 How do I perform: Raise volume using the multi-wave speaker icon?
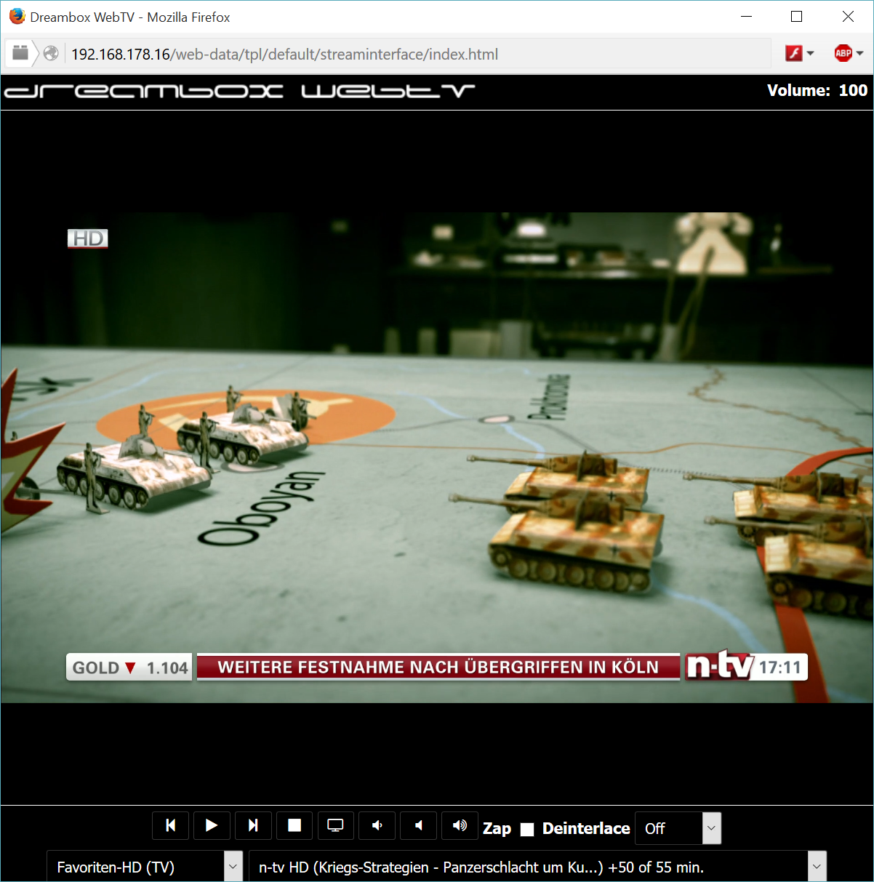pos(460,825)
